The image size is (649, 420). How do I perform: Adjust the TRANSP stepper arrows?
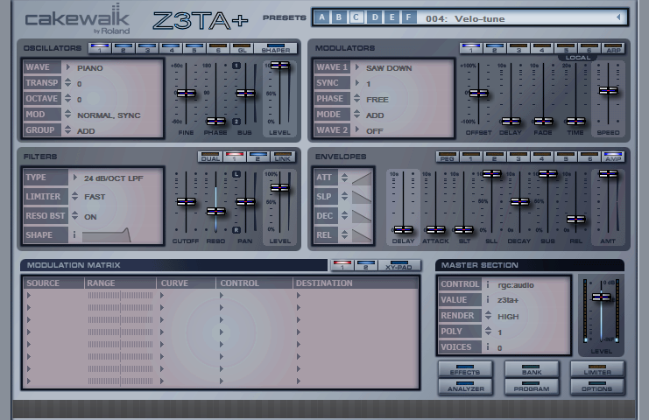click(68, 82)
